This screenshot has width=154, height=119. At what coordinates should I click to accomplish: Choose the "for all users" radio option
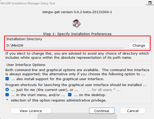click(83, 90)
